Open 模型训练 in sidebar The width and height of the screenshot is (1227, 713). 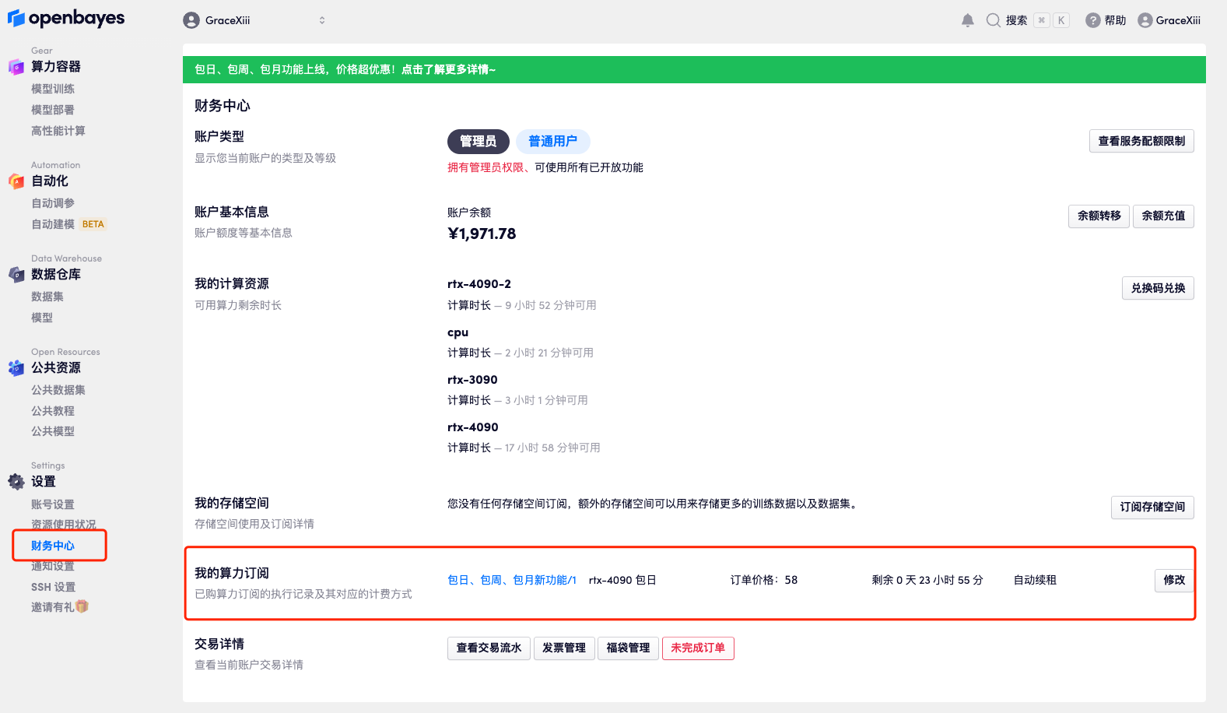[x=53, y=89]
